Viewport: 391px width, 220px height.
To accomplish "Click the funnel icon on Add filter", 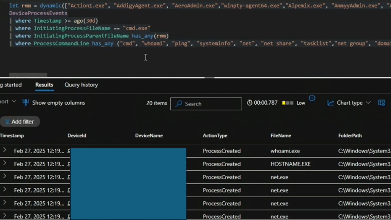I will 7,121.
